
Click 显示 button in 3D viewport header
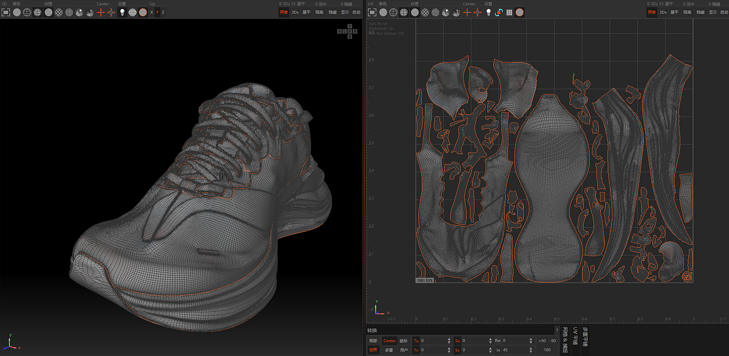point(345,12)
